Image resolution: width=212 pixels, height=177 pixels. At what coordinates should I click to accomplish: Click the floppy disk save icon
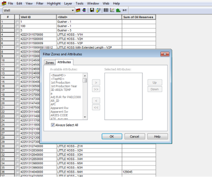coord(92,10)
